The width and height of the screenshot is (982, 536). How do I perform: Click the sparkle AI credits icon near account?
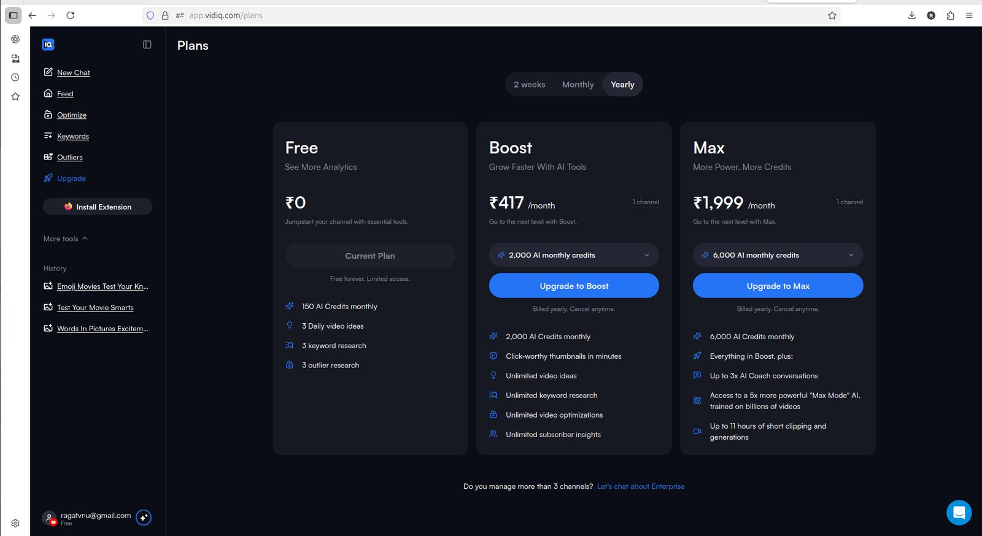144,518
